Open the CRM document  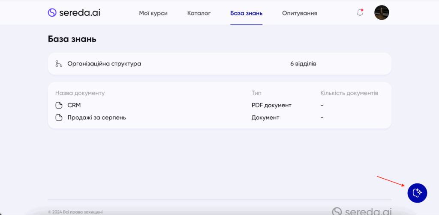click(x=74, y=105)
